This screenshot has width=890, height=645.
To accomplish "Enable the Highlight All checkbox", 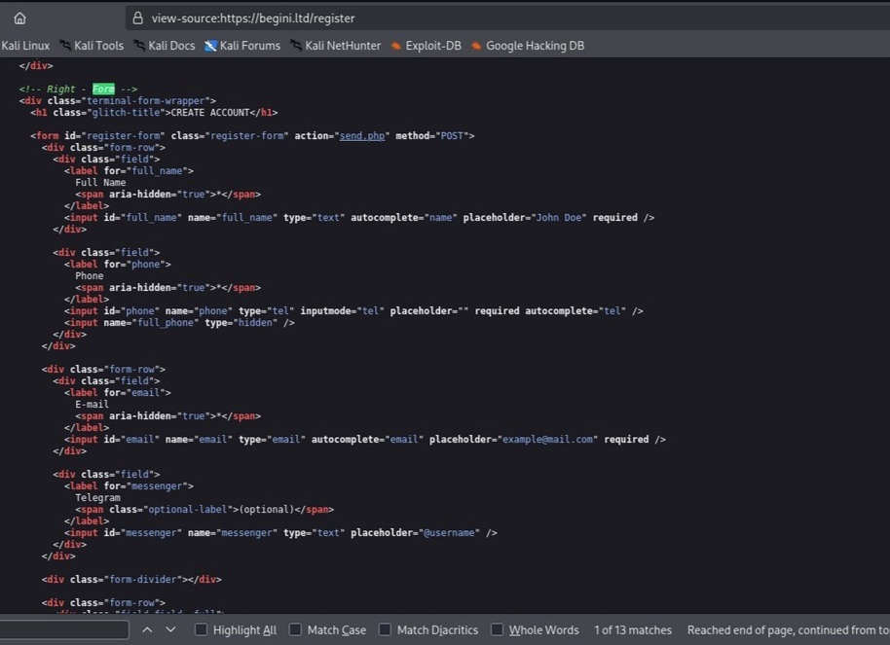I will [x=201, y=629].
